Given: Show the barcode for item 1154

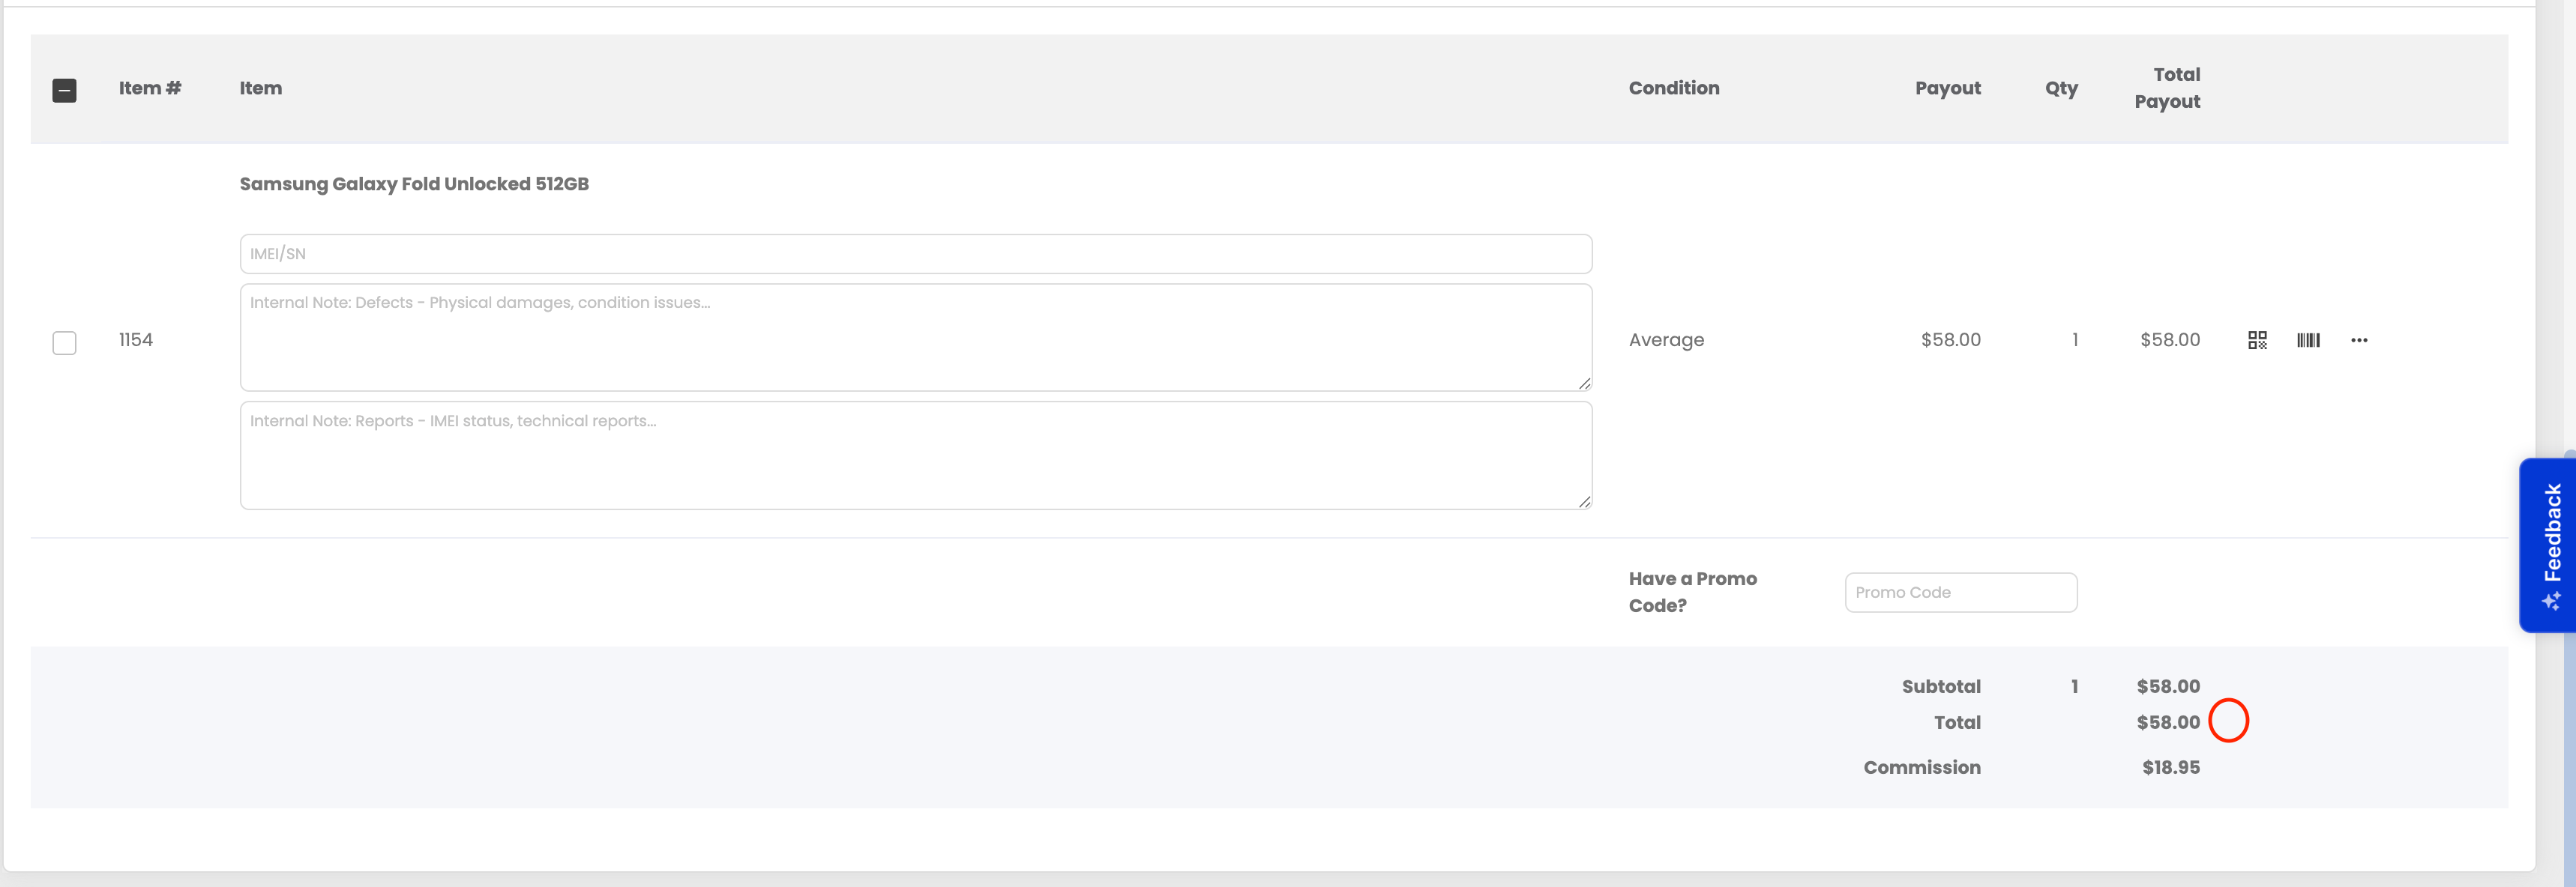Looking at the screenshot, I should (x=2308, y=341).
